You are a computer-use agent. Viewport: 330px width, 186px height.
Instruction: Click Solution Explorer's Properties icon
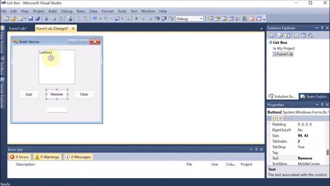point(272,36)
